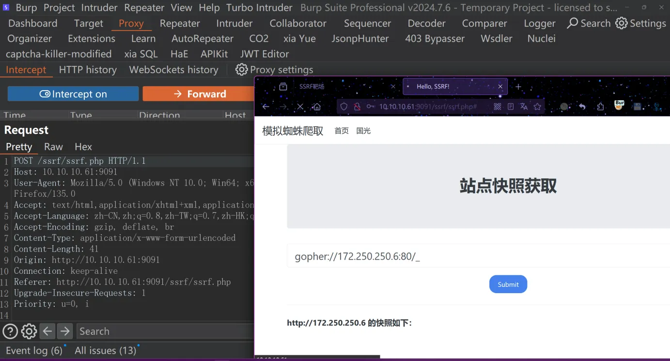Close the SSRF靶场 browser tab

click(x=393, y=87)
